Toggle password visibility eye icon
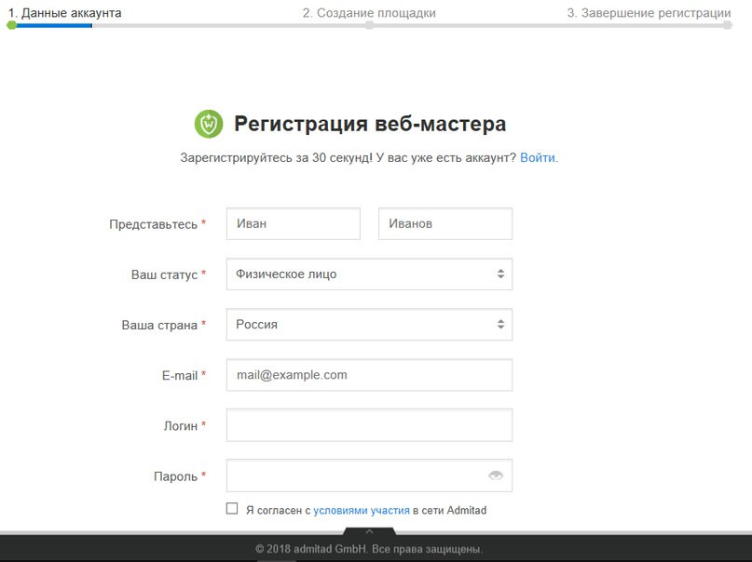Screen dimensions: 752x562 (x=496, y=475)
